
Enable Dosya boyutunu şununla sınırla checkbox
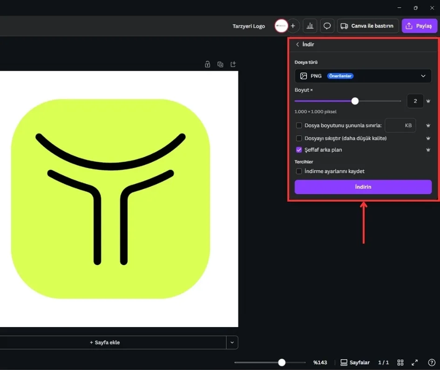(299, 126)
